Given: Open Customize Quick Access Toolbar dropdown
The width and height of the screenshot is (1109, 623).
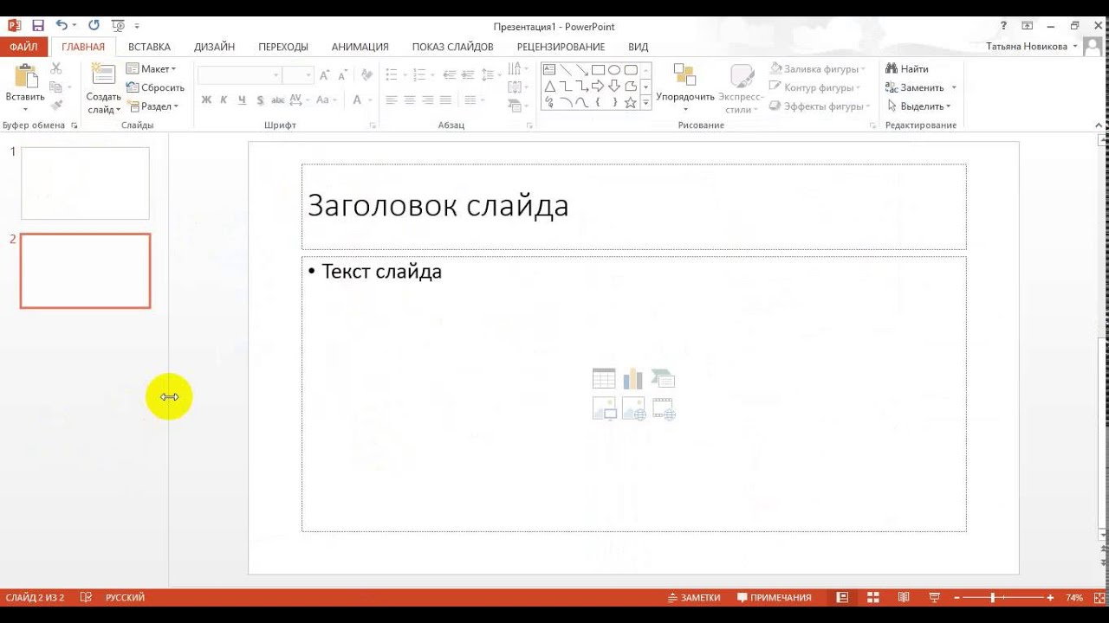Looking at the screenshot, I should [x=137, y=27].
